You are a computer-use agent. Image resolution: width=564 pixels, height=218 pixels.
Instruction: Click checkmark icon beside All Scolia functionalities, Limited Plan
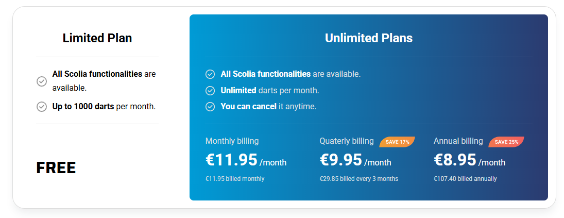pyautogui.click(x=42, y=81)
